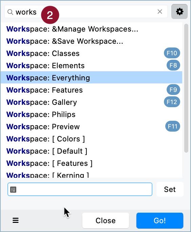Select Workspace: [ Default ] entry
Viewport: 191px width, 232px height.
coord(91,151)
